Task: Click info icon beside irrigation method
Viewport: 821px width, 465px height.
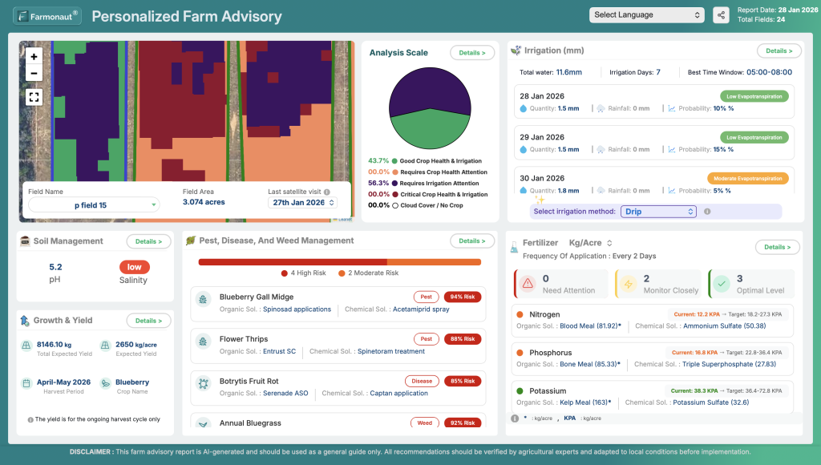Action: coord(707,212)
